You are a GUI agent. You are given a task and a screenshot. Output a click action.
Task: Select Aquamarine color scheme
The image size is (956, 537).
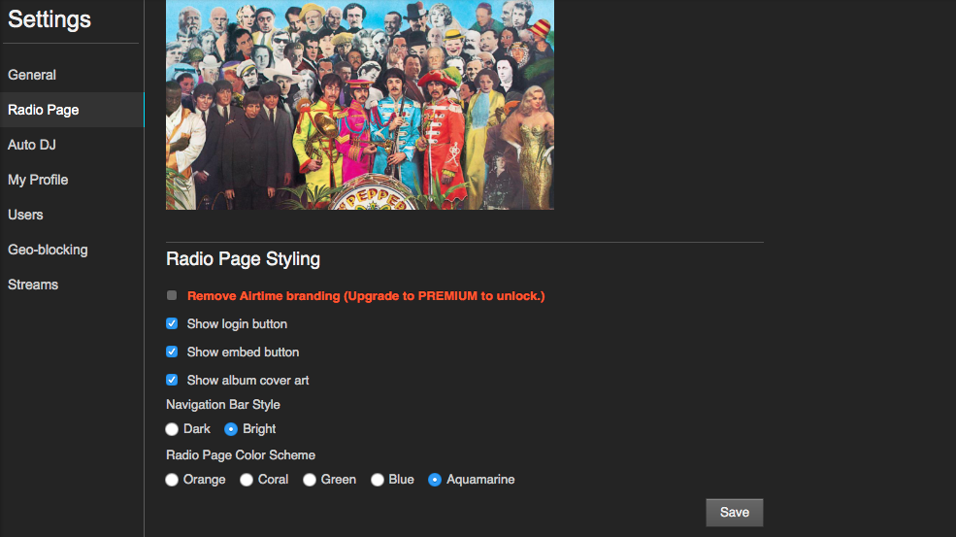435,480
